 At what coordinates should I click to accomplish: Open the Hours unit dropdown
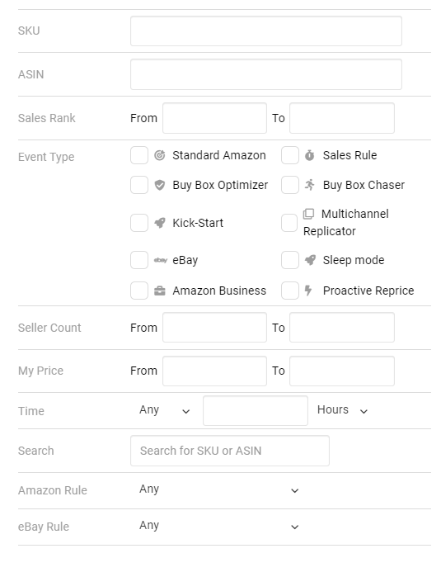point(342,410)
